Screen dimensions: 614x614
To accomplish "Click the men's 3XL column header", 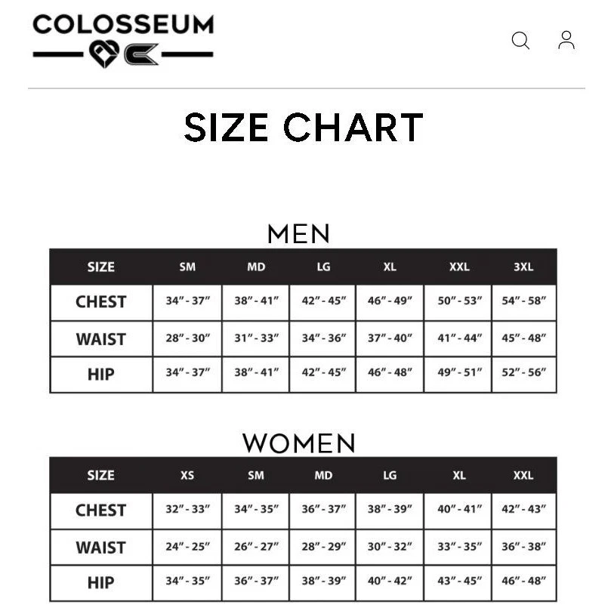I will [x=523, y=267].
